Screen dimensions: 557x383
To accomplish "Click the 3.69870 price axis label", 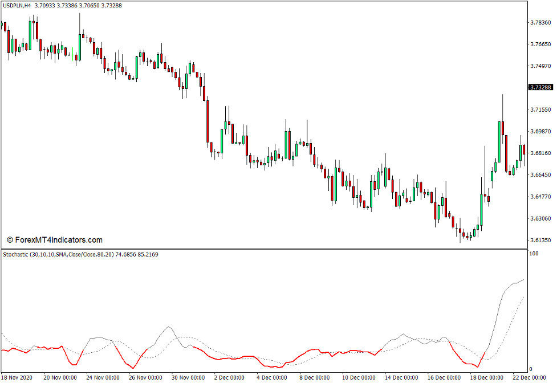I will 540,132.
